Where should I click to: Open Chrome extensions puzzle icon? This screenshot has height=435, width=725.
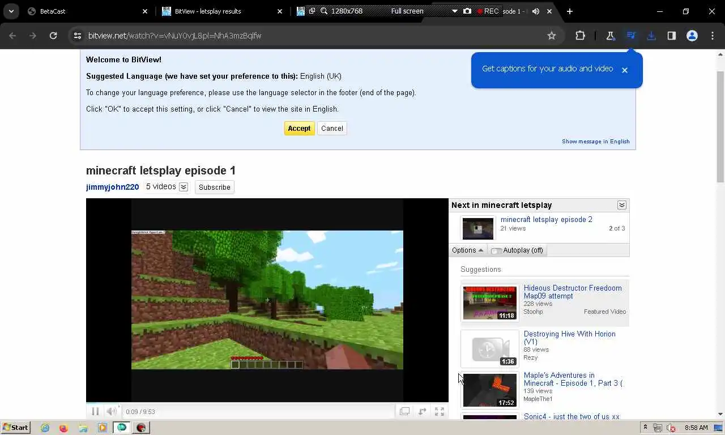click(580, 36)
